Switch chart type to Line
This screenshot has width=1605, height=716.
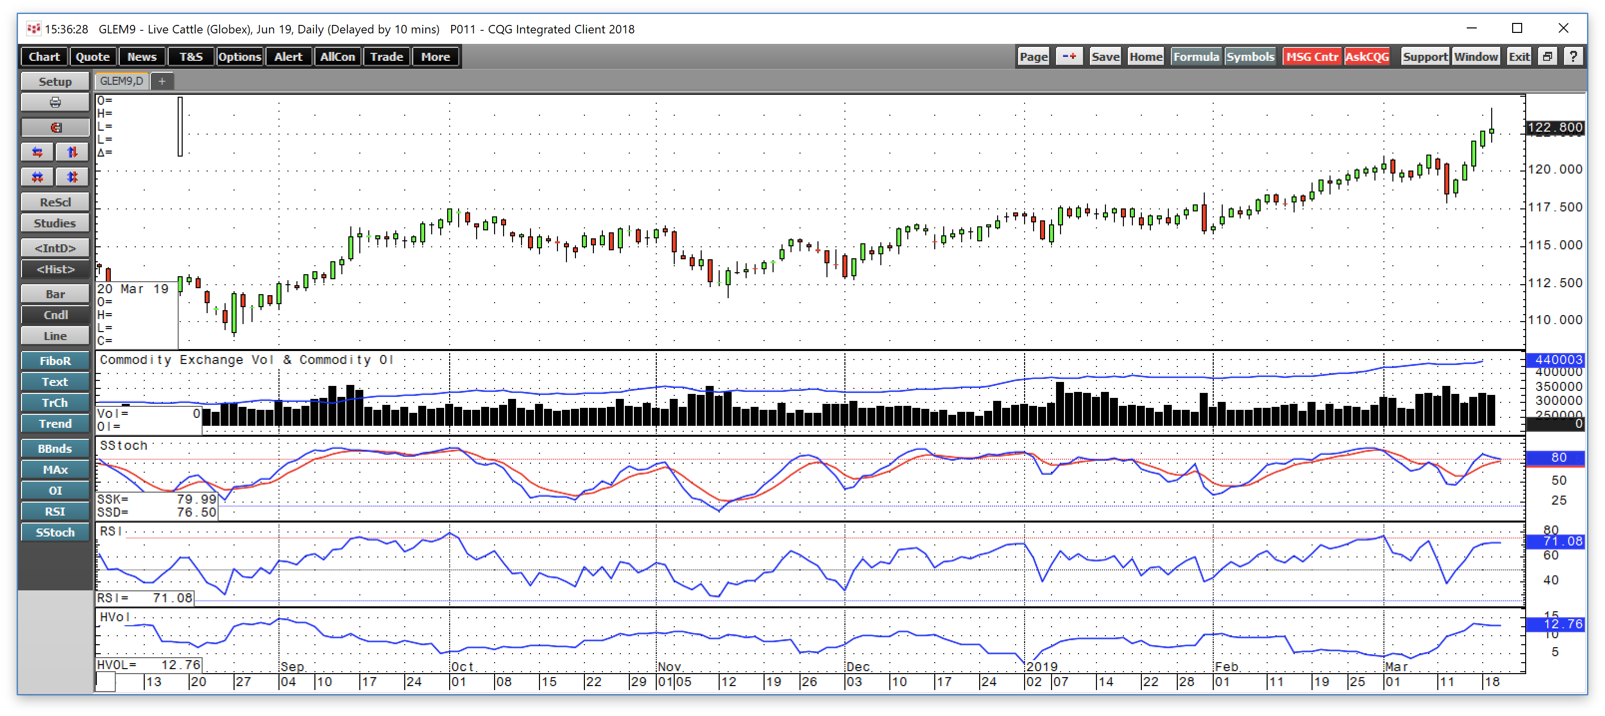[x=55, y=336]
